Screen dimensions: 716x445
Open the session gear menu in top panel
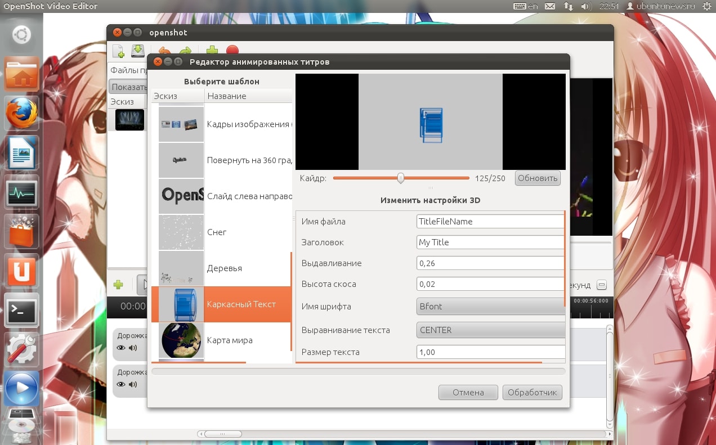(706, 6)
